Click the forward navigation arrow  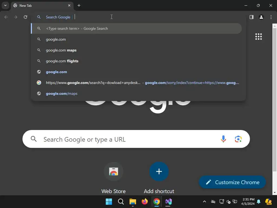point(16,17)
